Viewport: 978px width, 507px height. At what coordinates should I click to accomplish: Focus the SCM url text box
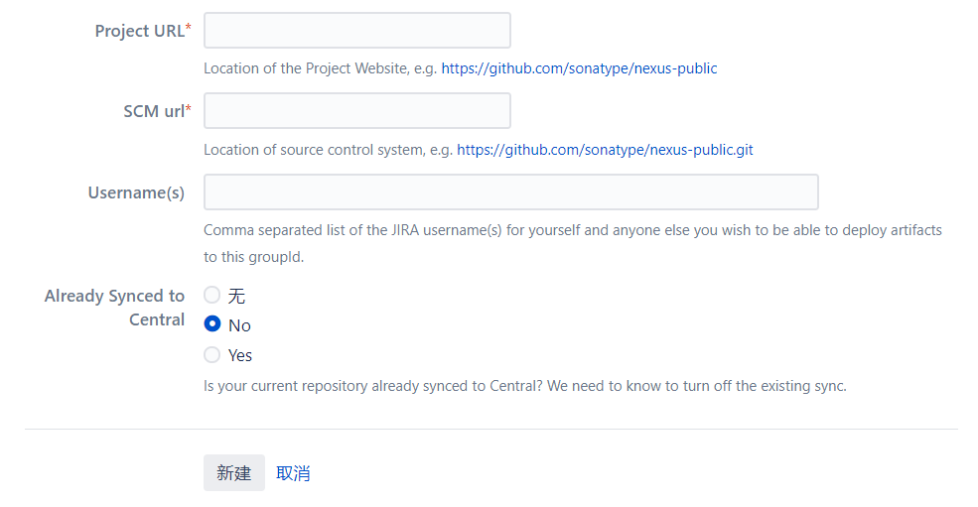[x=356, y=111]
